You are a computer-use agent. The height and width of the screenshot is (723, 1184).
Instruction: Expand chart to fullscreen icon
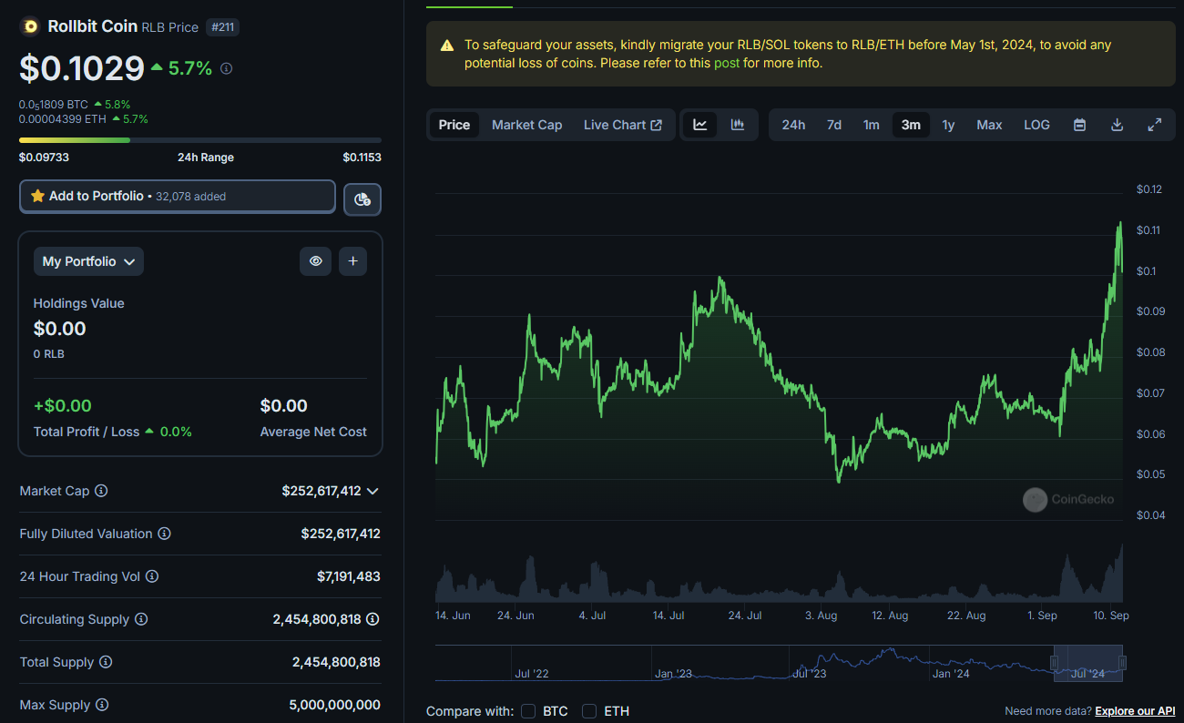tap(1154, 125)
